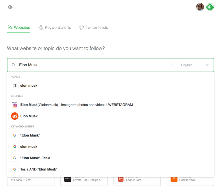Select the Tesla AND "Elon Musk" alert

click(x=38, y=169)
